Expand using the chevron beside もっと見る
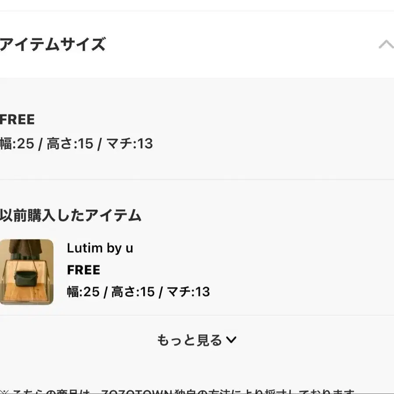The image size is (394, 394). pyautogui.click(x=231, y=340)
